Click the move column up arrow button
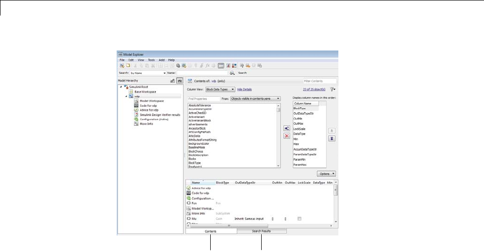Image resolution: width=484 pixels, height=251 pixels. click(332, 131)
